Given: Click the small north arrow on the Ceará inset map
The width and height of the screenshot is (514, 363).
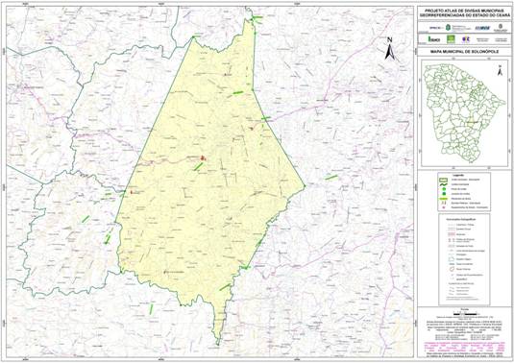Looking at the screenshot, I should pyautogui.click(x=500, y=70).
